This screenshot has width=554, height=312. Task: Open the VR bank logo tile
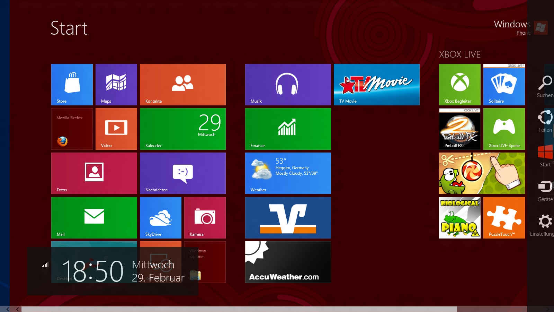[288, 218]
